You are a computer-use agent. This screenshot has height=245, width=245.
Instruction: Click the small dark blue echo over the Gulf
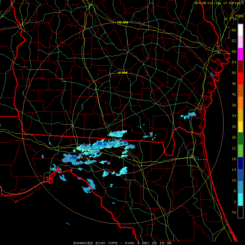click(x=68, y=223)
